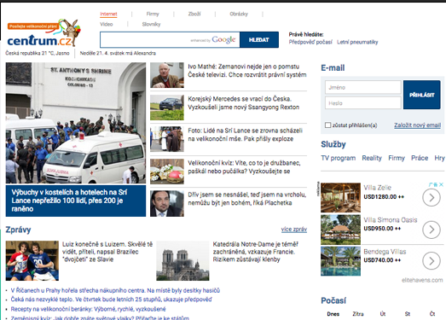
Task: Open 'Recepty na velikonoční beránky' link
Action: [88, 309]
